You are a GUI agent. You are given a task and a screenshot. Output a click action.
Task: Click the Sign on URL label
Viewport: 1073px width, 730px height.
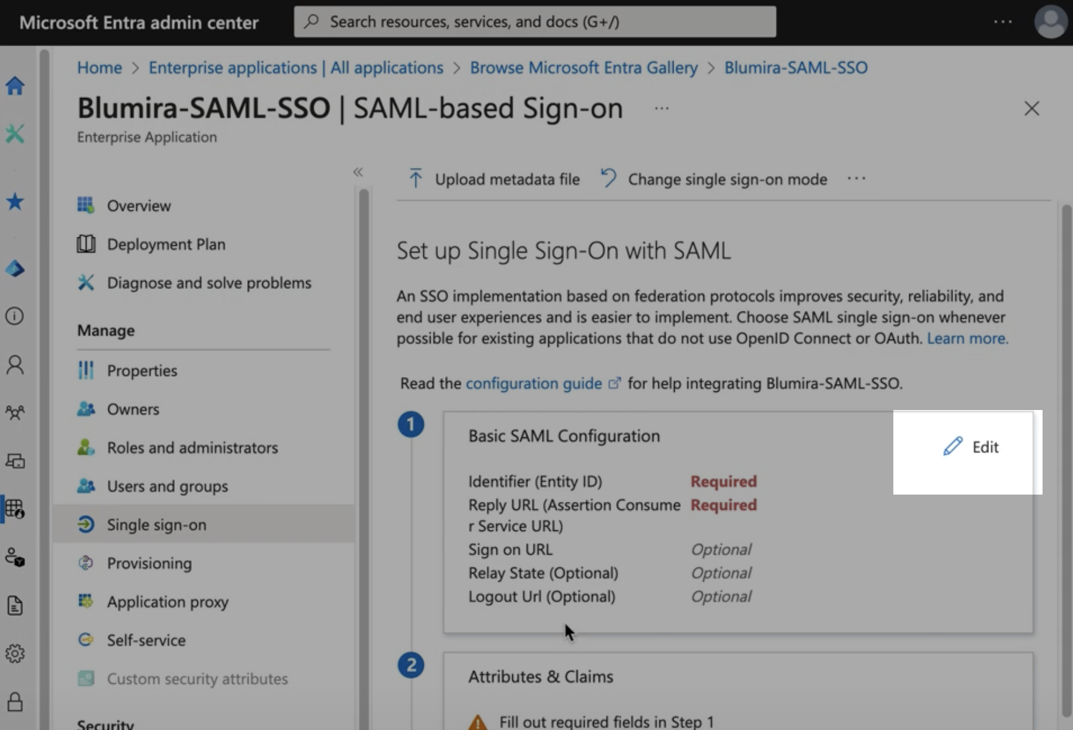(510, 549)
